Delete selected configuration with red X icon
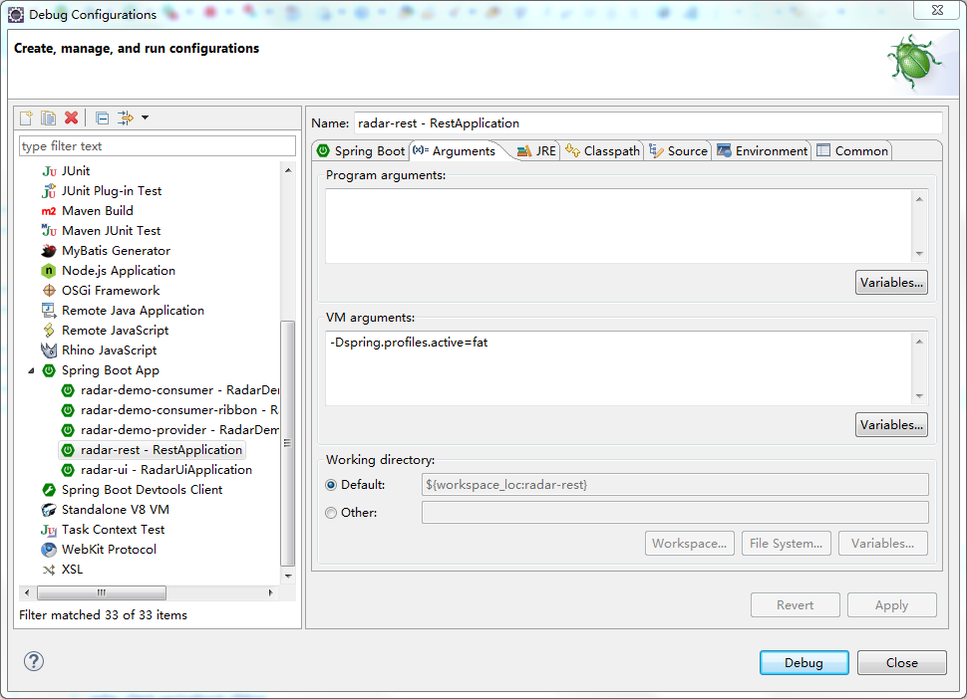Image resolution: width=967 pixels, height=699 pixels. 72,117
